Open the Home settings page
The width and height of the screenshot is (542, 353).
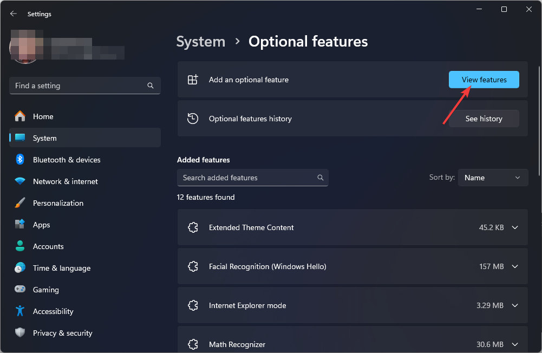43,116
